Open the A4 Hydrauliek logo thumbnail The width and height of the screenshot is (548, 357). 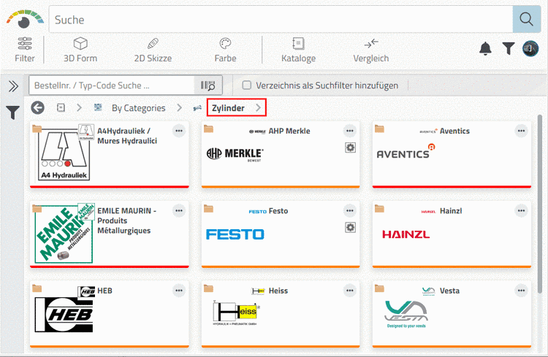[x=64, y=155]
